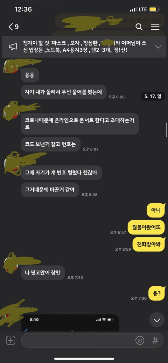Expand the pinned notice chevron
Viewport: 168px width, 363px height.
point(158,47)
